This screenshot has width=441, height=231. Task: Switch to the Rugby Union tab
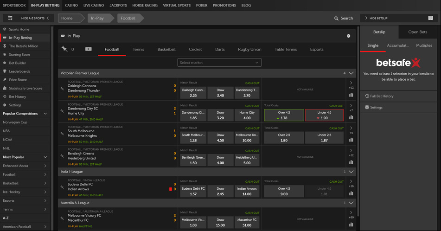249,50
